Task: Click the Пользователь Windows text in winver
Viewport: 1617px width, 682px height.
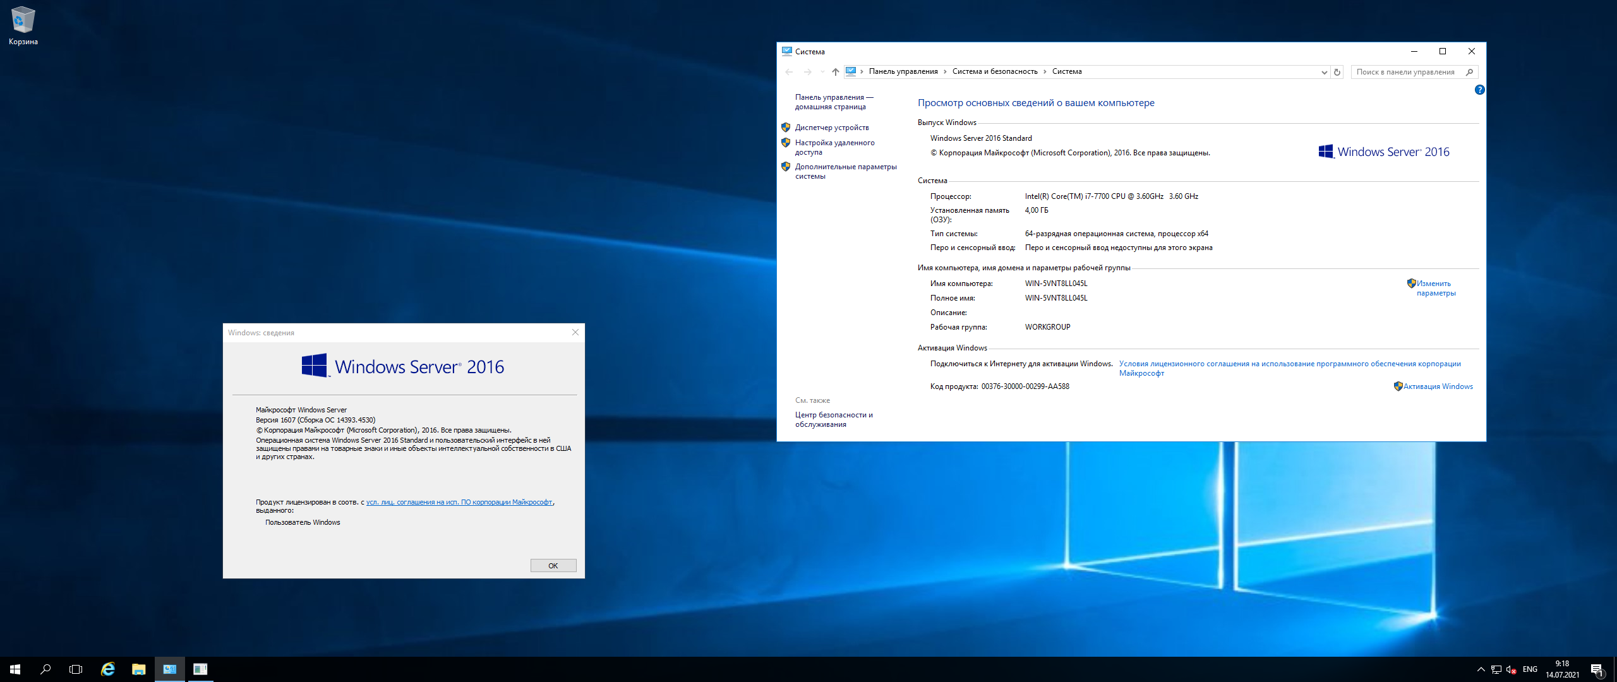Action: click(x=303, y=523)
